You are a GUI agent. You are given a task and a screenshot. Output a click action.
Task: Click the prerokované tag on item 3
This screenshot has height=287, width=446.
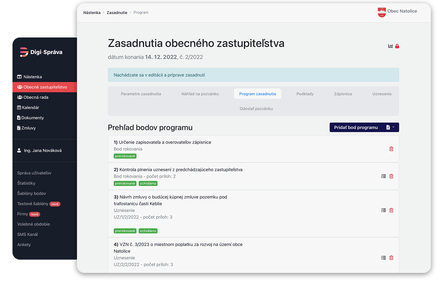(125, 231)
